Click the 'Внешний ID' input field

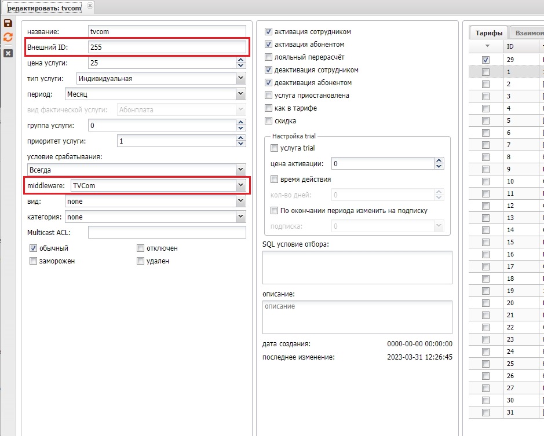[167, 47]
